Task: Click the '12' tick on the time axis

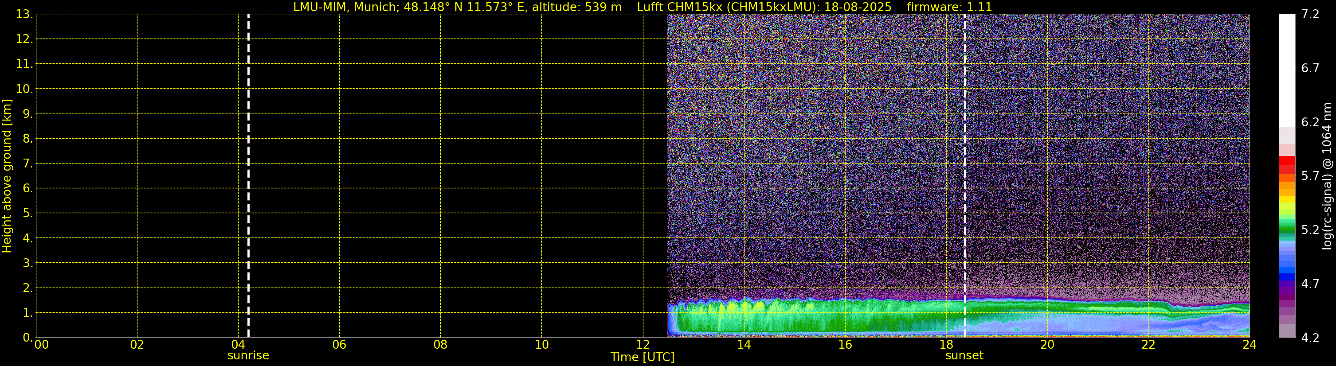Action: click(643, 345)
